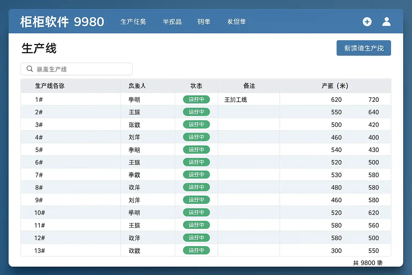Click the 状态 column header
This screenshot has height=275, width=412.
click(x=196, y=86)
